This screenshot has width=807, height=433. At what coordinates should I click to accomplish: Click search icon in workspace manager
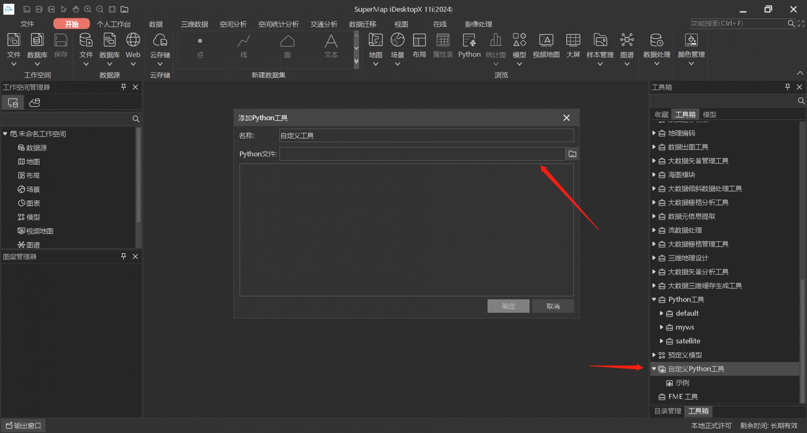point(136,119)
